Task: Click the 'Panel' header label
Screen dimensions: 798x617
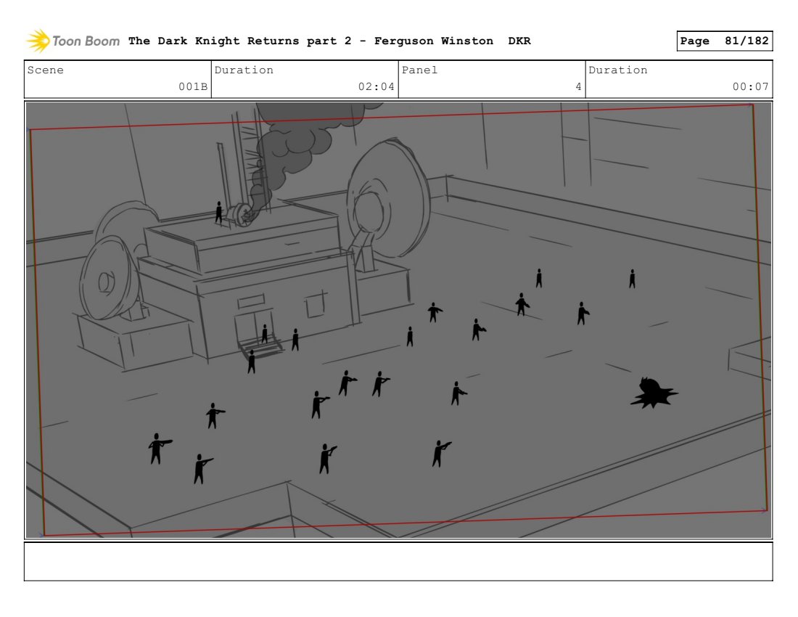Action: click(419, 70)
